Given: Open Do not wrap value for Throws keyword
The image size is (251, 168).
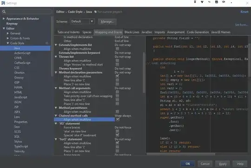Looking at the screenshot, I should (123, 68).
